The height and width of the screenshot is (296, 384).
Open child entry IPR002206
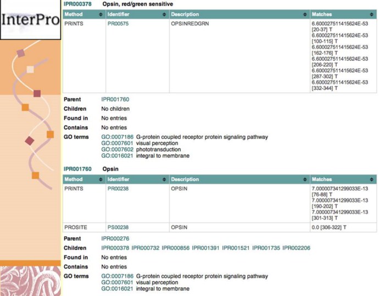(296, 248)
